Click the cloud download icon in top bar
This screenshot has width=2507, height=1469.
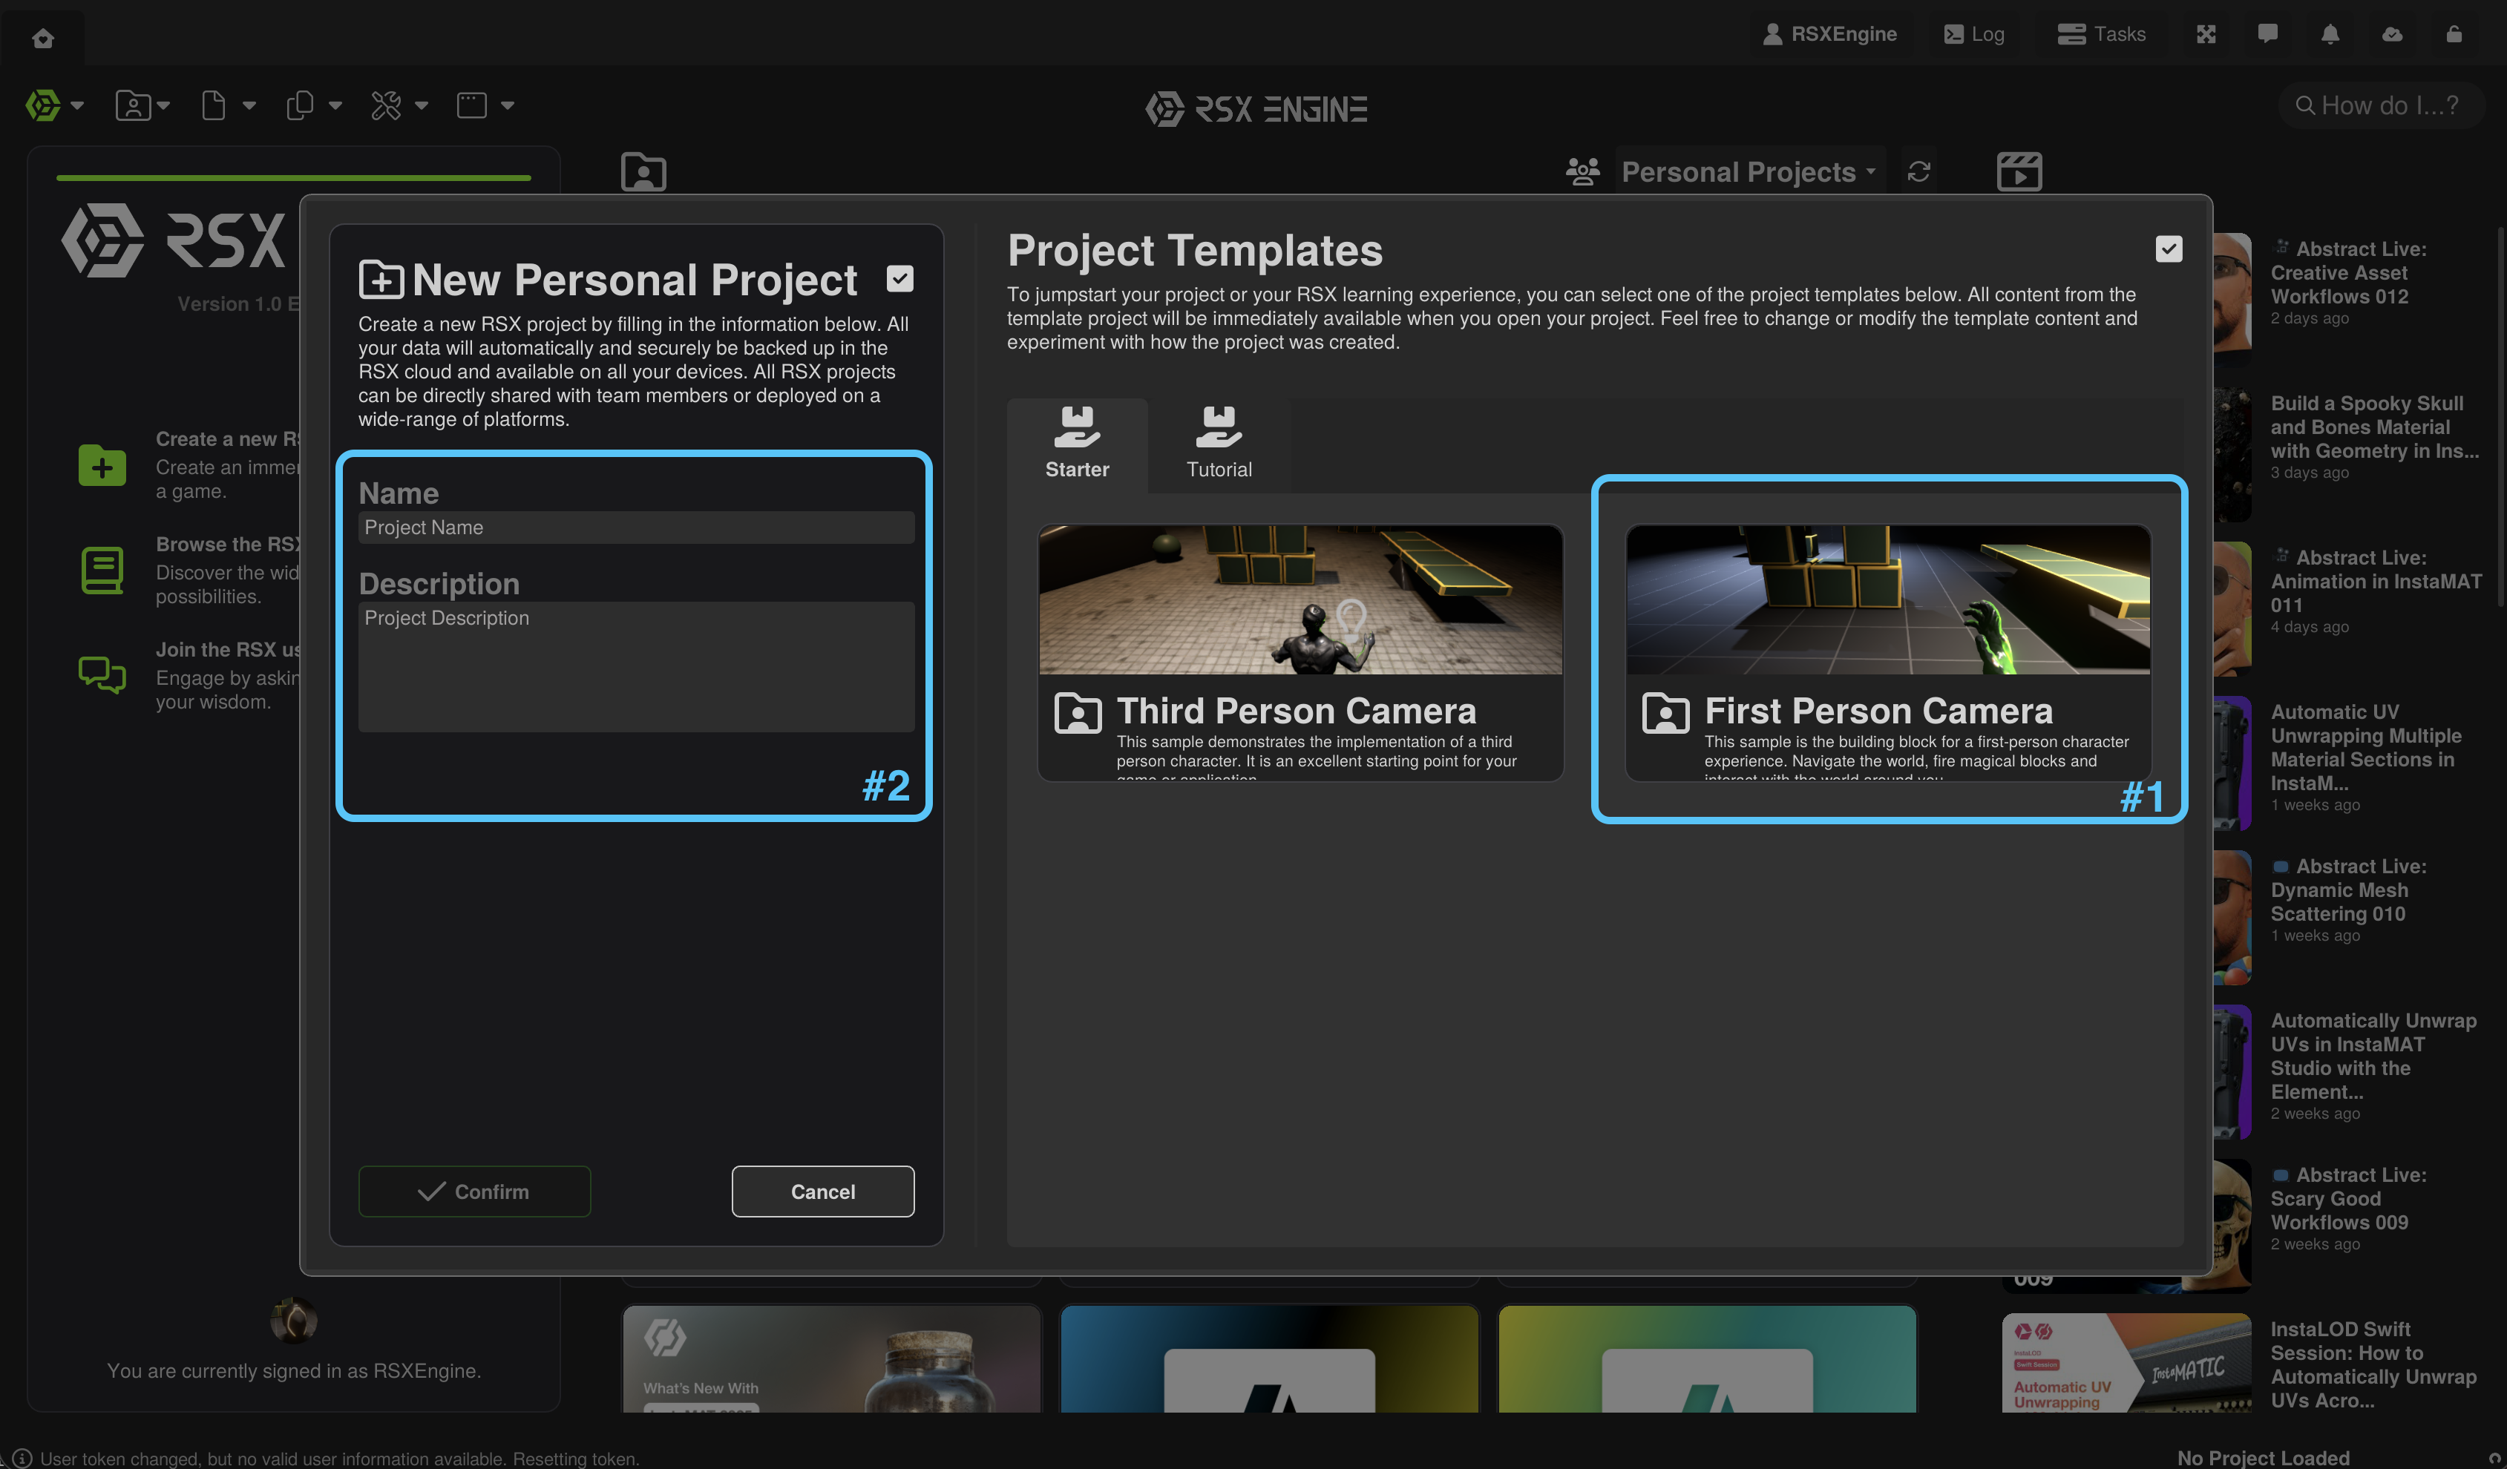(x=2392, y=34)
